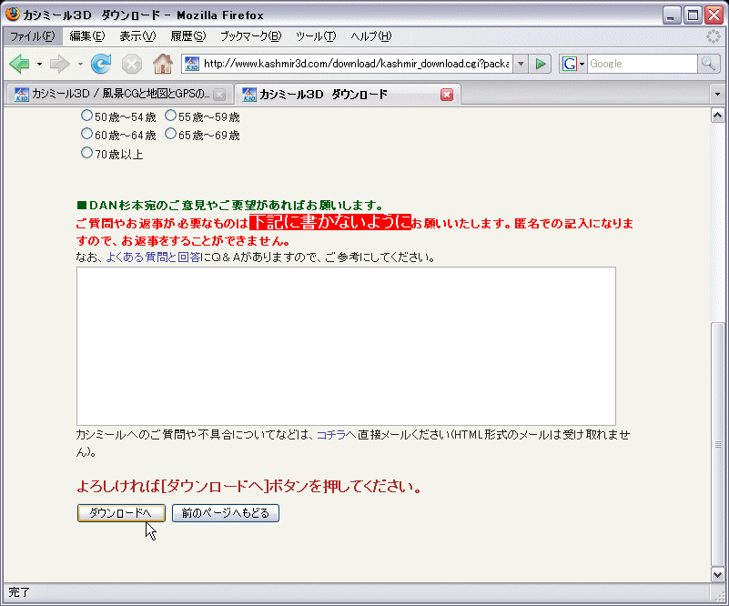Viewport: 729px width, 606px height.
Task: Click the activity throbber icon
Action: 713,36
